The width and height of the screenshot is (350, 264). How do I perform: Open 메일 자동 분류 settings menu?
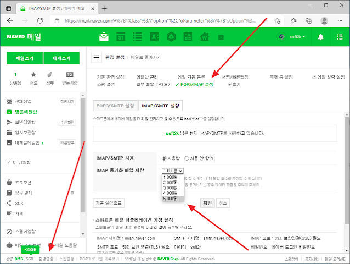pos(191,77)
